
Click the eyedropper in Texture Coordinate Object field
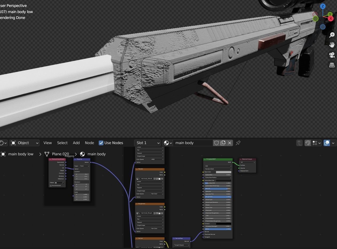pyautogui.click(x=63, y=183)
